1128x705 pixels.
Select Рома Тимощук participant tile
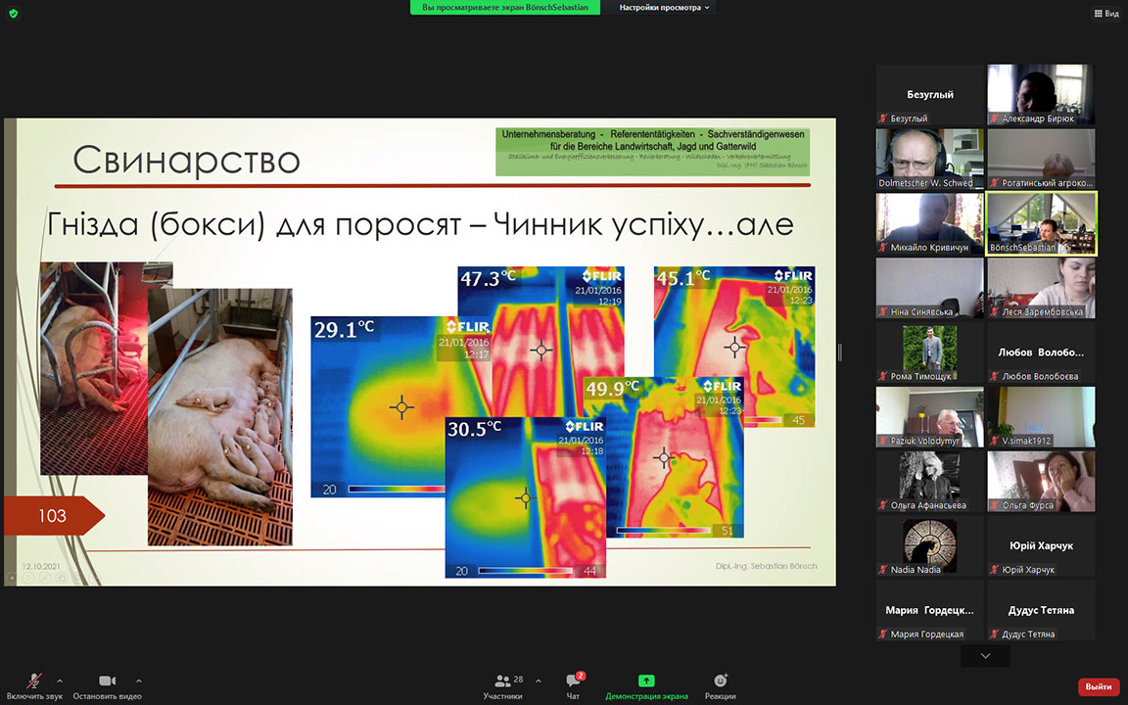pos(929,352)
